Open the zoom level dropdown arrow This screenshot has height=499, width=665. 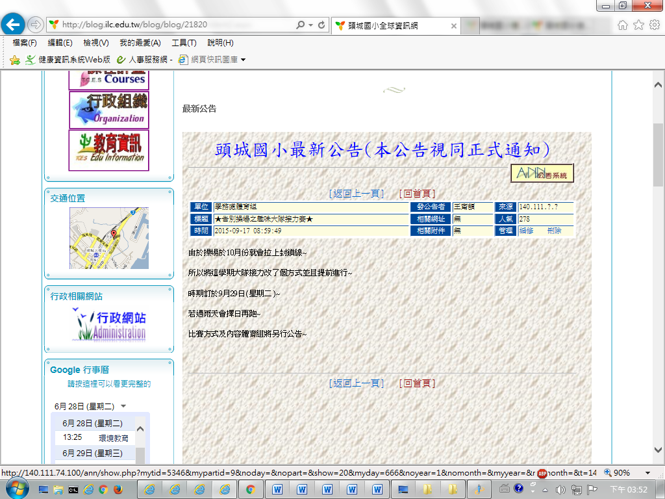(647, 473)
